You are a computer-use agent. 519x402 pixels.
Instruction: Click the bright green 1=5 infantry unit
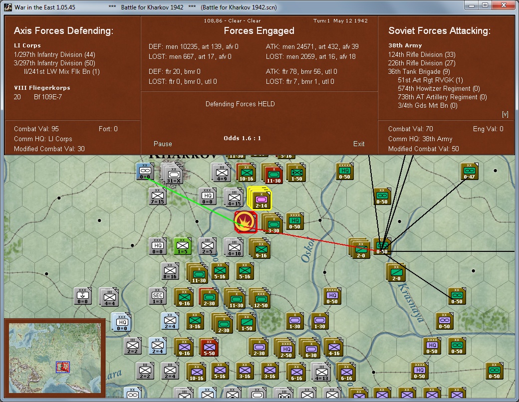(183, 247)
